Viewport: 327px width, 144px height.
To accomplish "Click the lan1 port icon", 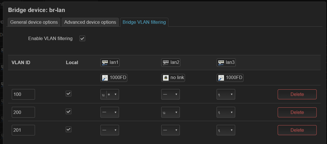I will 105,62.
